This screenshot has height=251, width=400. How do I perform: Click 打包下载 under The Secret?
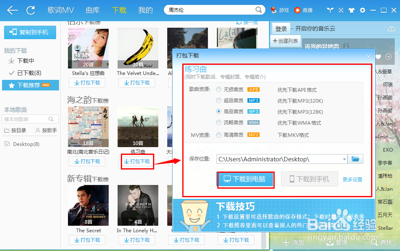[x=87, y=240]
